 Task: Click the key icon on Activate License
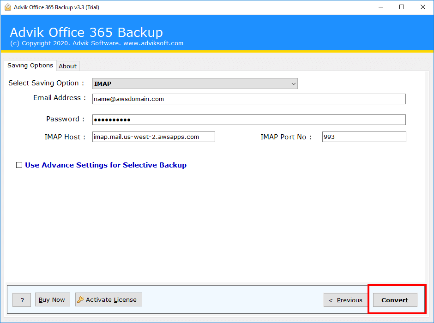[80, 299]
